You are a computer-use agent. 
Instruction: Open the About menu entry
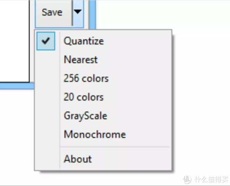click(78, 159)
